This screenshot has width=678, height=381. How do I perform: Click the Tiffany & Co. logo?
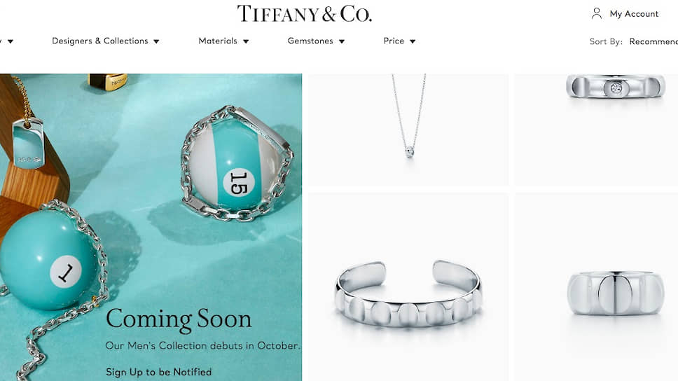[305, 14]
